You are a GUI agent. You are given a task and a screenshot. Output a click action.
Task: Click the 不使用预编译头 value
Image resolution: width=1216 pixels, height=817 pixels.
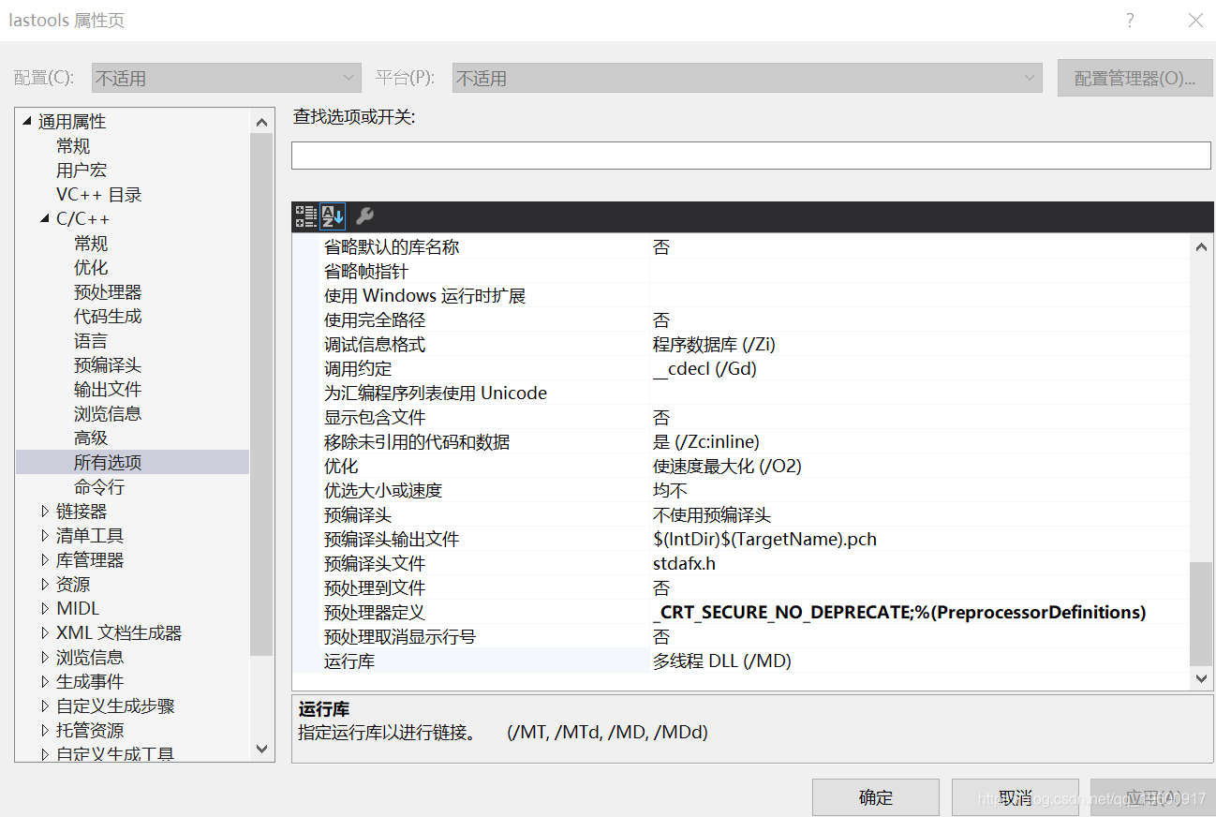tap(712, 514)
